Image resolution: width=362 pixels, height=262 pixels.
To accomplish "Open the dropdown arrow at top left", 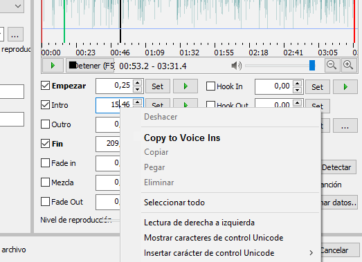I will (18, 6).
